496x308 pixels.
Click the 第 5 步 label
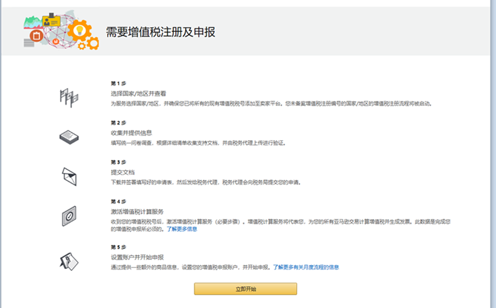pos(117,247)
